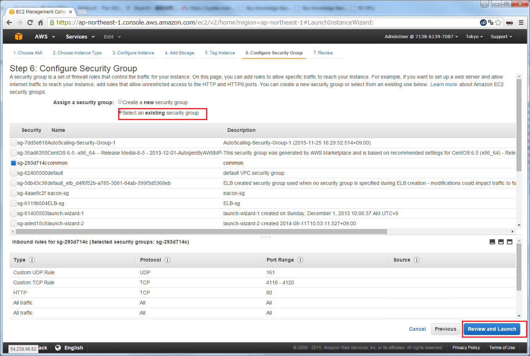Open Privacy Policy link
The height and width of the screenshot is (356, 530).
pos(466,348)
